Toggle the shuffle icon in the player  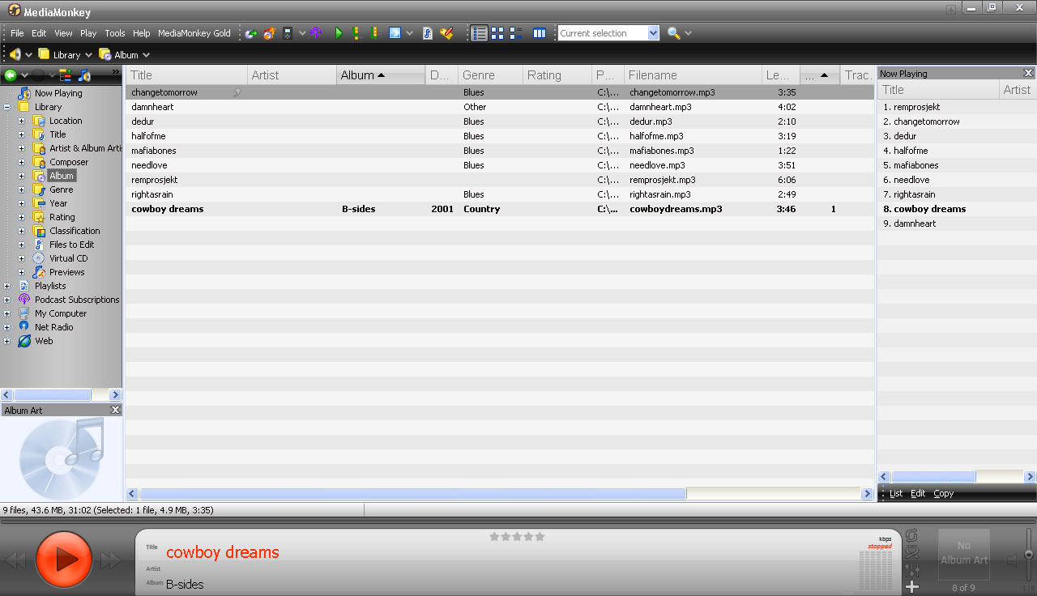pos(911,553)
